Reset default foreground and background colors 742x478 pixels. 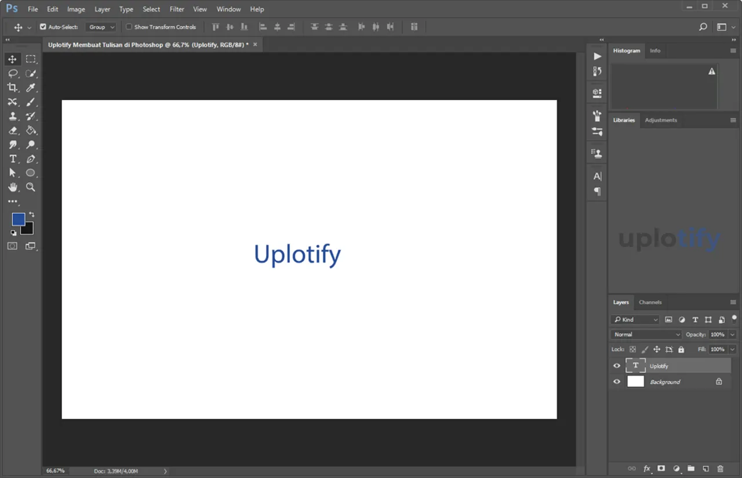pyautogui.click(x=13, y=233)
